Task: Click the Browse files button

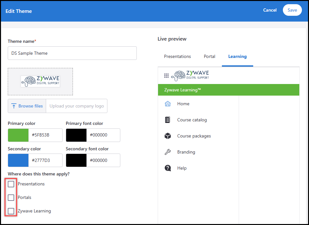Action: tap(27, 106)
